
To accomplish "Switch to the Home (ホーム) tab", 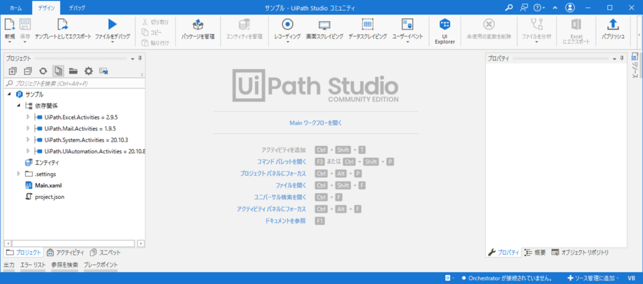I will (16, 8).
